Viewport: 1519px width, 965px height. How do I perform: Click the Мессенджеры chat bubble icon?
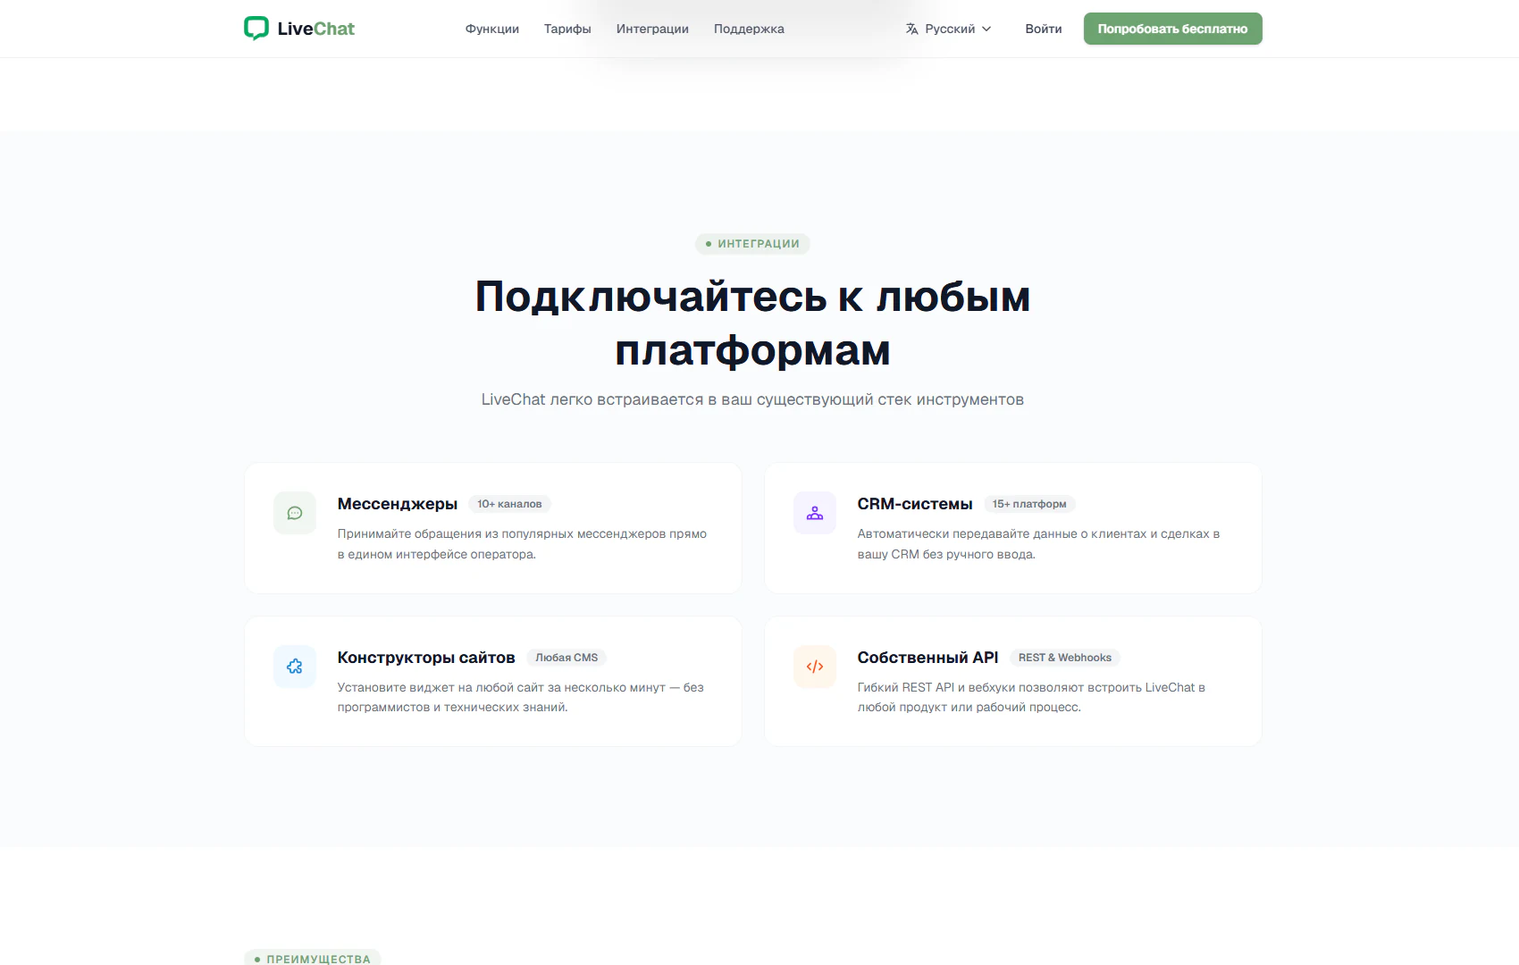tap(295, 513)
